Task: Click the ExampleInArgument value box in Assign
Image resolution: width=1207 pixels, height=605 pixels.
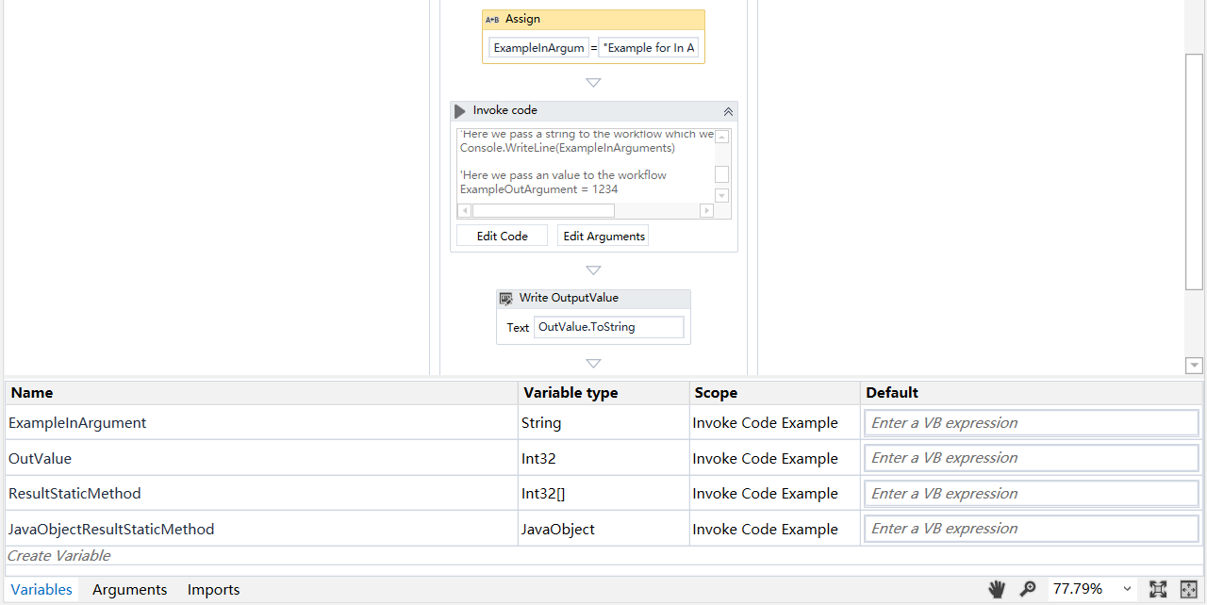Action: (538, 47)
